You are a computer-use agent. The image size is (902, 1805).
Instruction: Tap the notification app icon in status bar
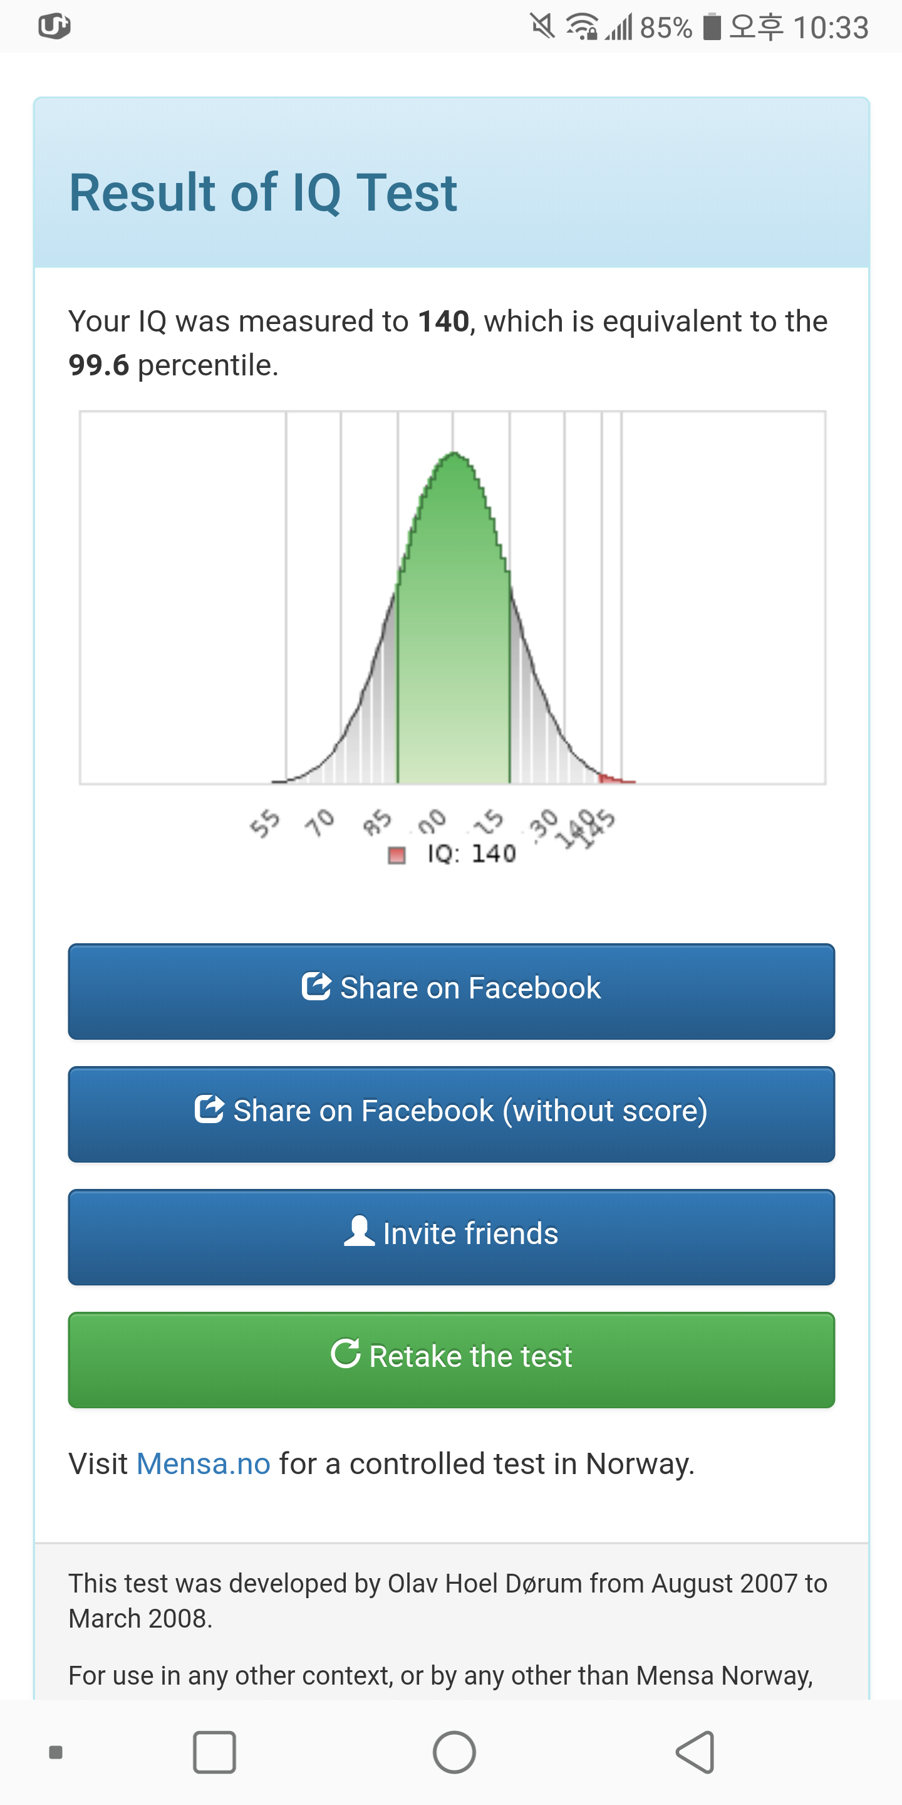coord(54,26)
